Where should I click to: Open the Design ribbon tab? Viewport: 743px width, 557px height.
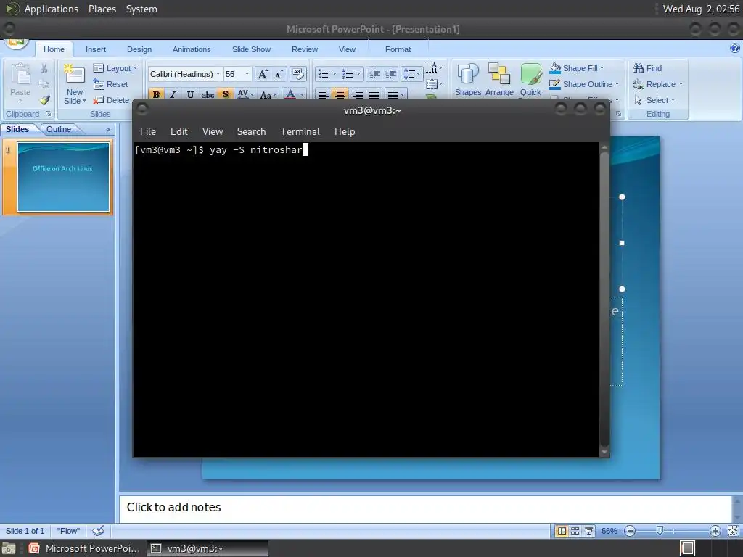click(x=139, y=49)
